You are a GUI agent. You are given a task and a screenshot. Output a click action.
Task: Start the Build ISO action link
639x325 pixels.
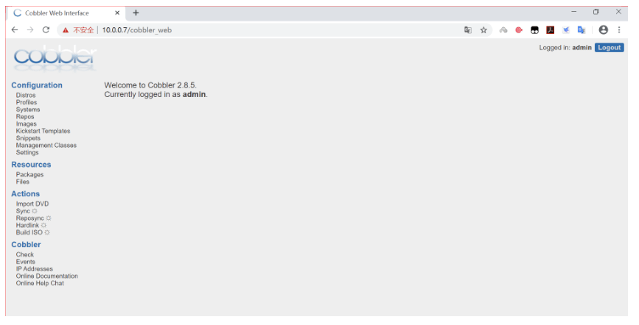point(29,232)
